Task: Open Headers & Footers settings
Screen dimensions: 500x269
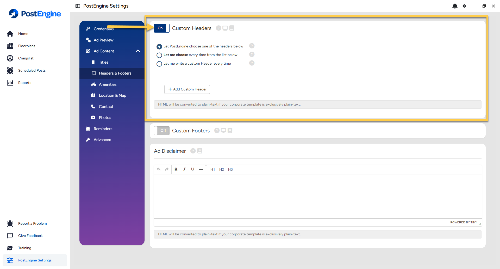Action: pos(112,73)
